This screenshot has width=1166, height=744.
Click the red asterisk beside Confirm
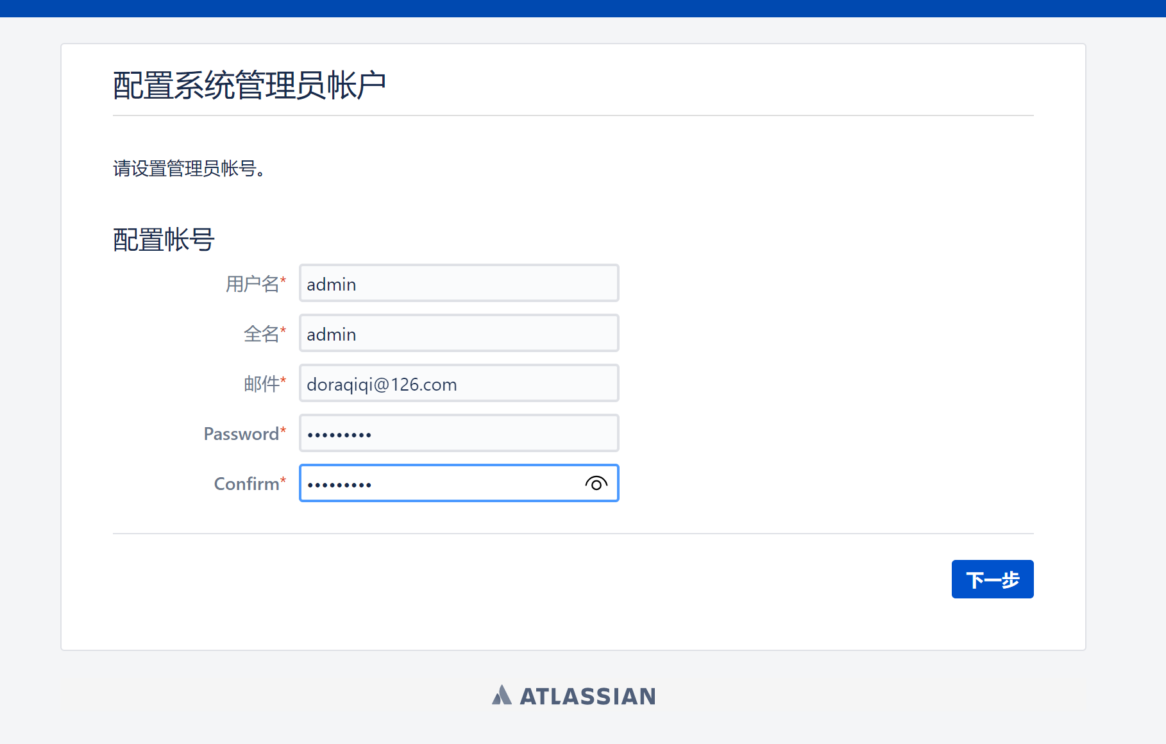click(283, 480)
